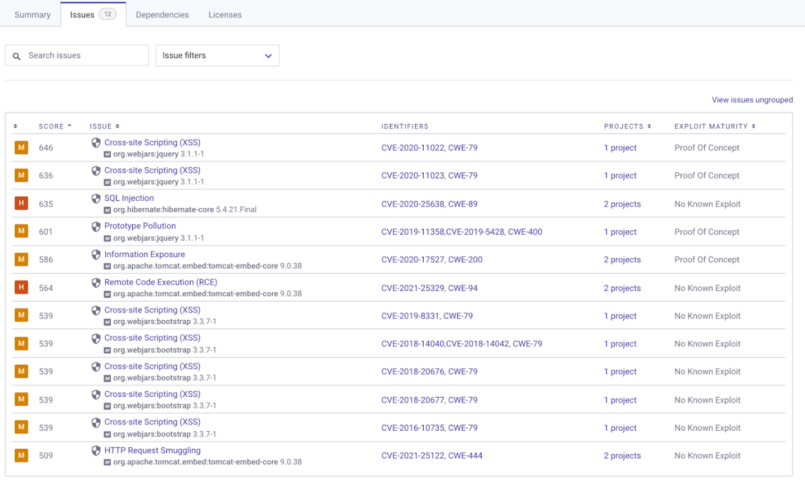Image resolution: width=805 pixels, height=492 pixels.
Task: Select the Issues tab
Action: [93, 15]
